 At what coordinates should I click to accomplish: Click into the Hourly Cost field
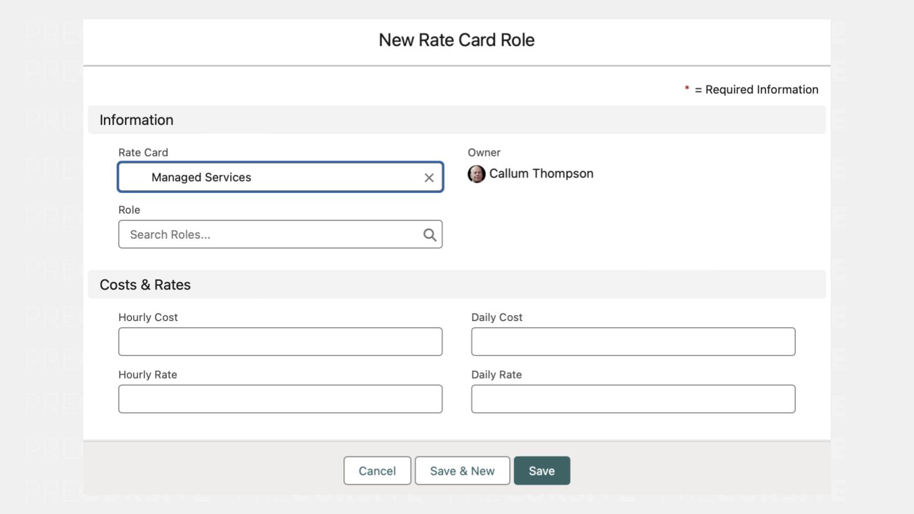(280, 342)
